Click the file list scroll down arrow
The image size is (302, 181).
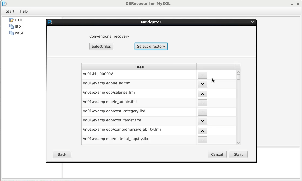[238, 143]
